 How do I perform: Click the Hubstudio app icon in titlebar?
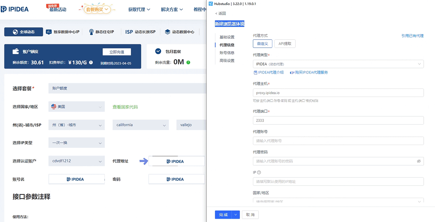(x=212, y=3)
